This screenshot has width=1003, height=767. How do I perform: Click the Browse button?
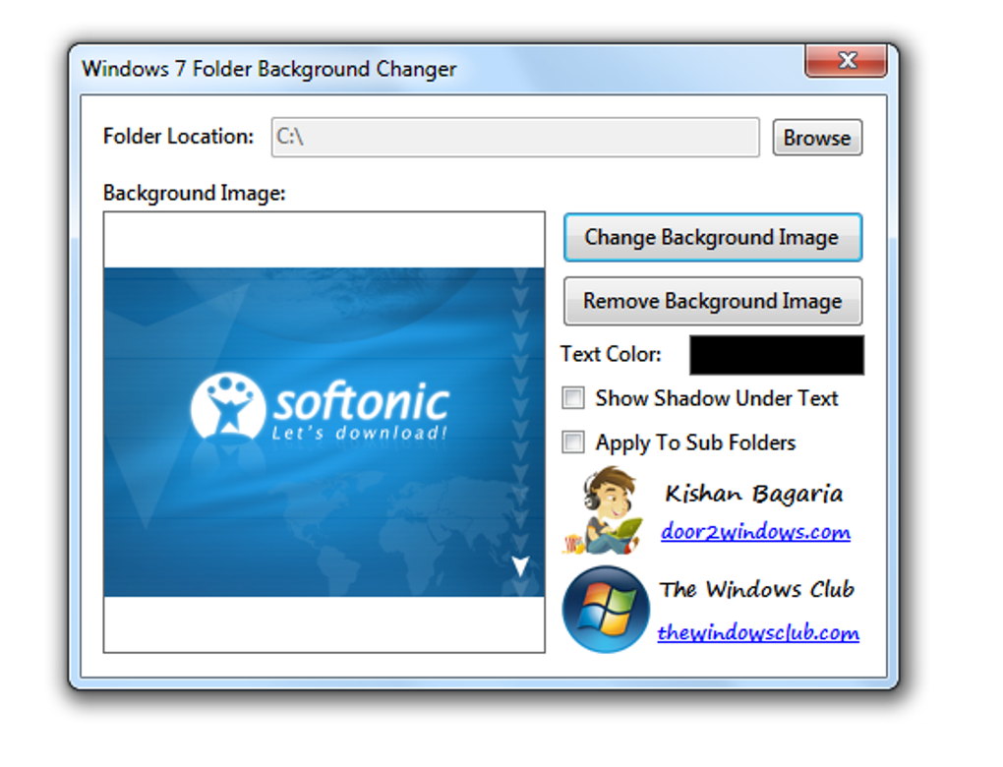coord(817,138)
